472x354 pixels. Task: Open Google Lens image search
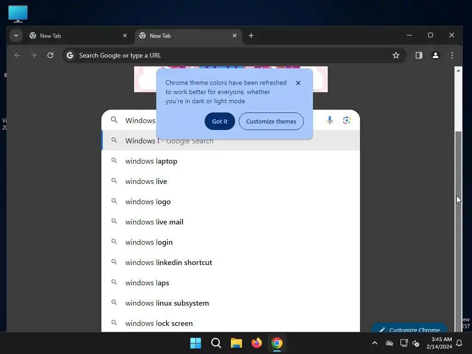[x=347, y=120]
